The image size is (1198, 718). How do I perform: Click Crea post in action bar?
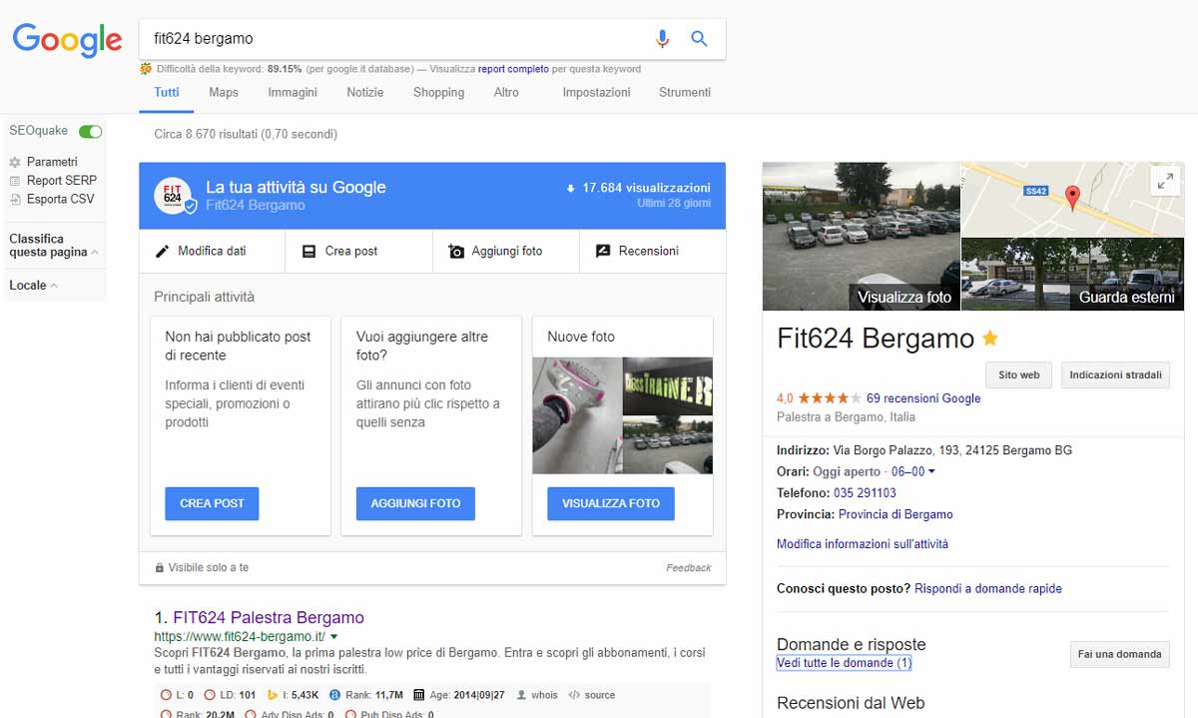[x=358, y=252]
